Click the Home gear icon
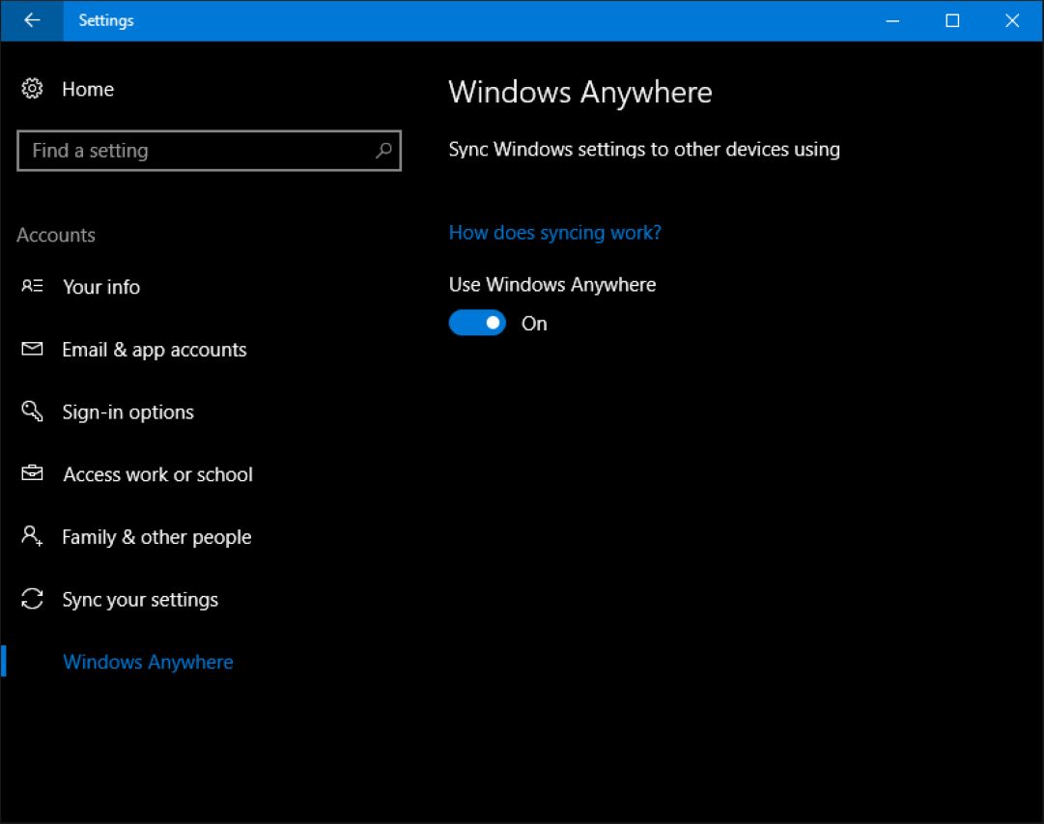Screen dimensions: 1044x824 32,89
